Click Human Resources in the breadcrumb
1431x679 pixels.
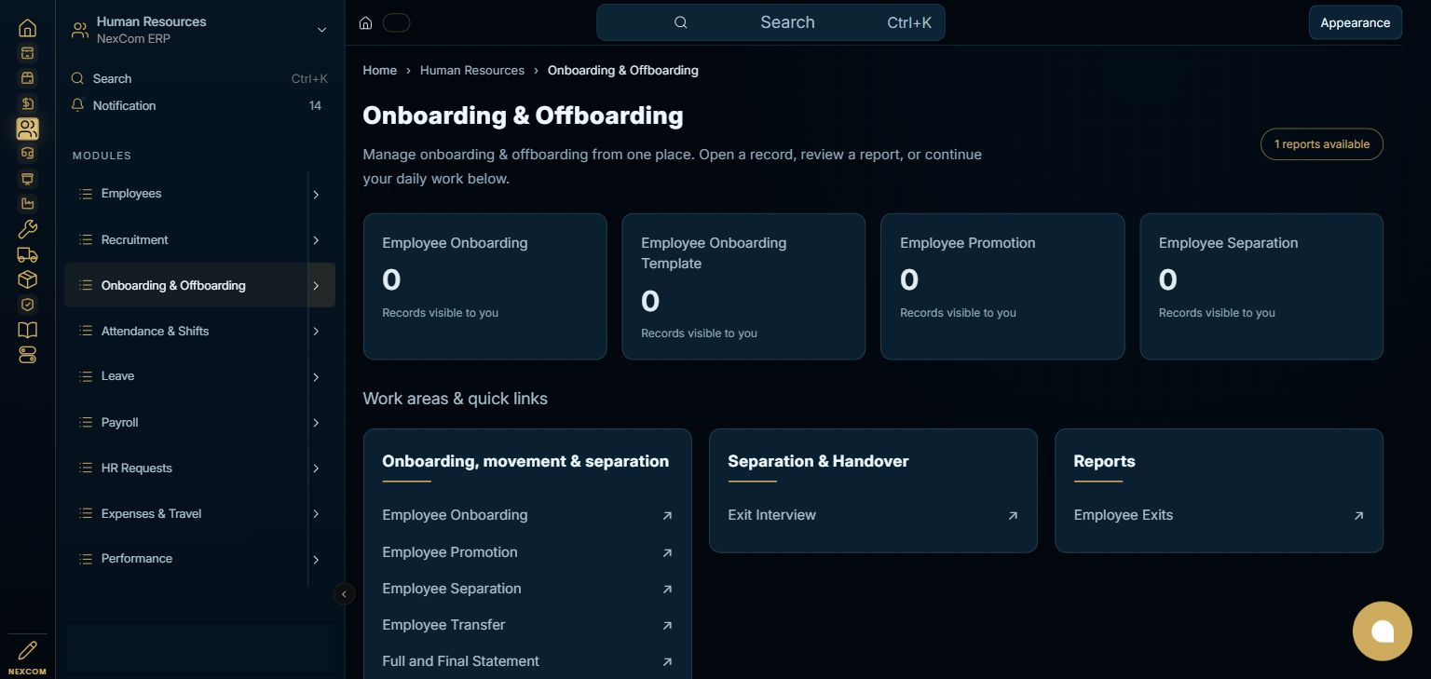pos(472,70)
